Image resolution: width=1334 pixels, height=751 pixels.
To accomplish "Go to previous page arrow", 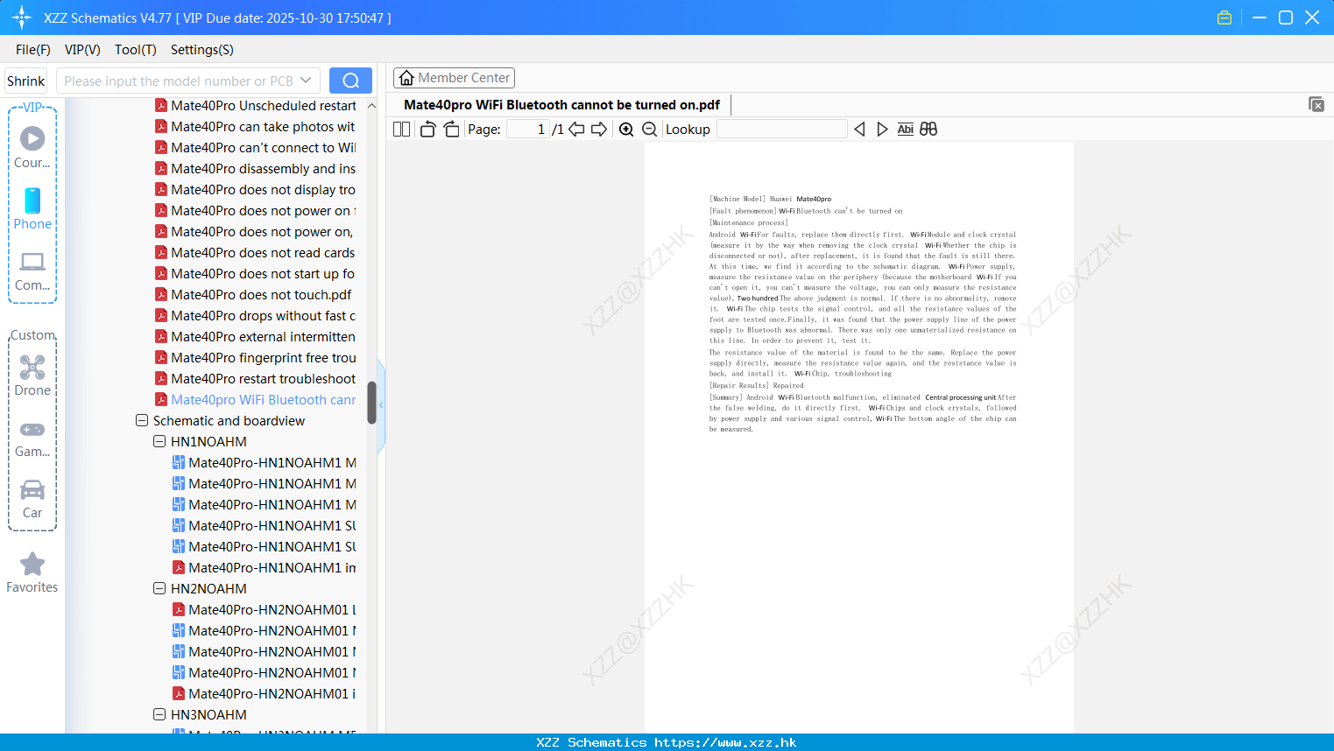I will [x=576, y=130].
